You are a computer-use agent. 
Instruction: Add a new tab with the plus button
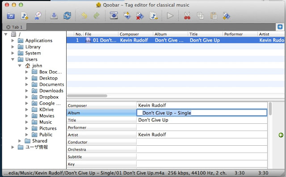click(x=280, y=27)
